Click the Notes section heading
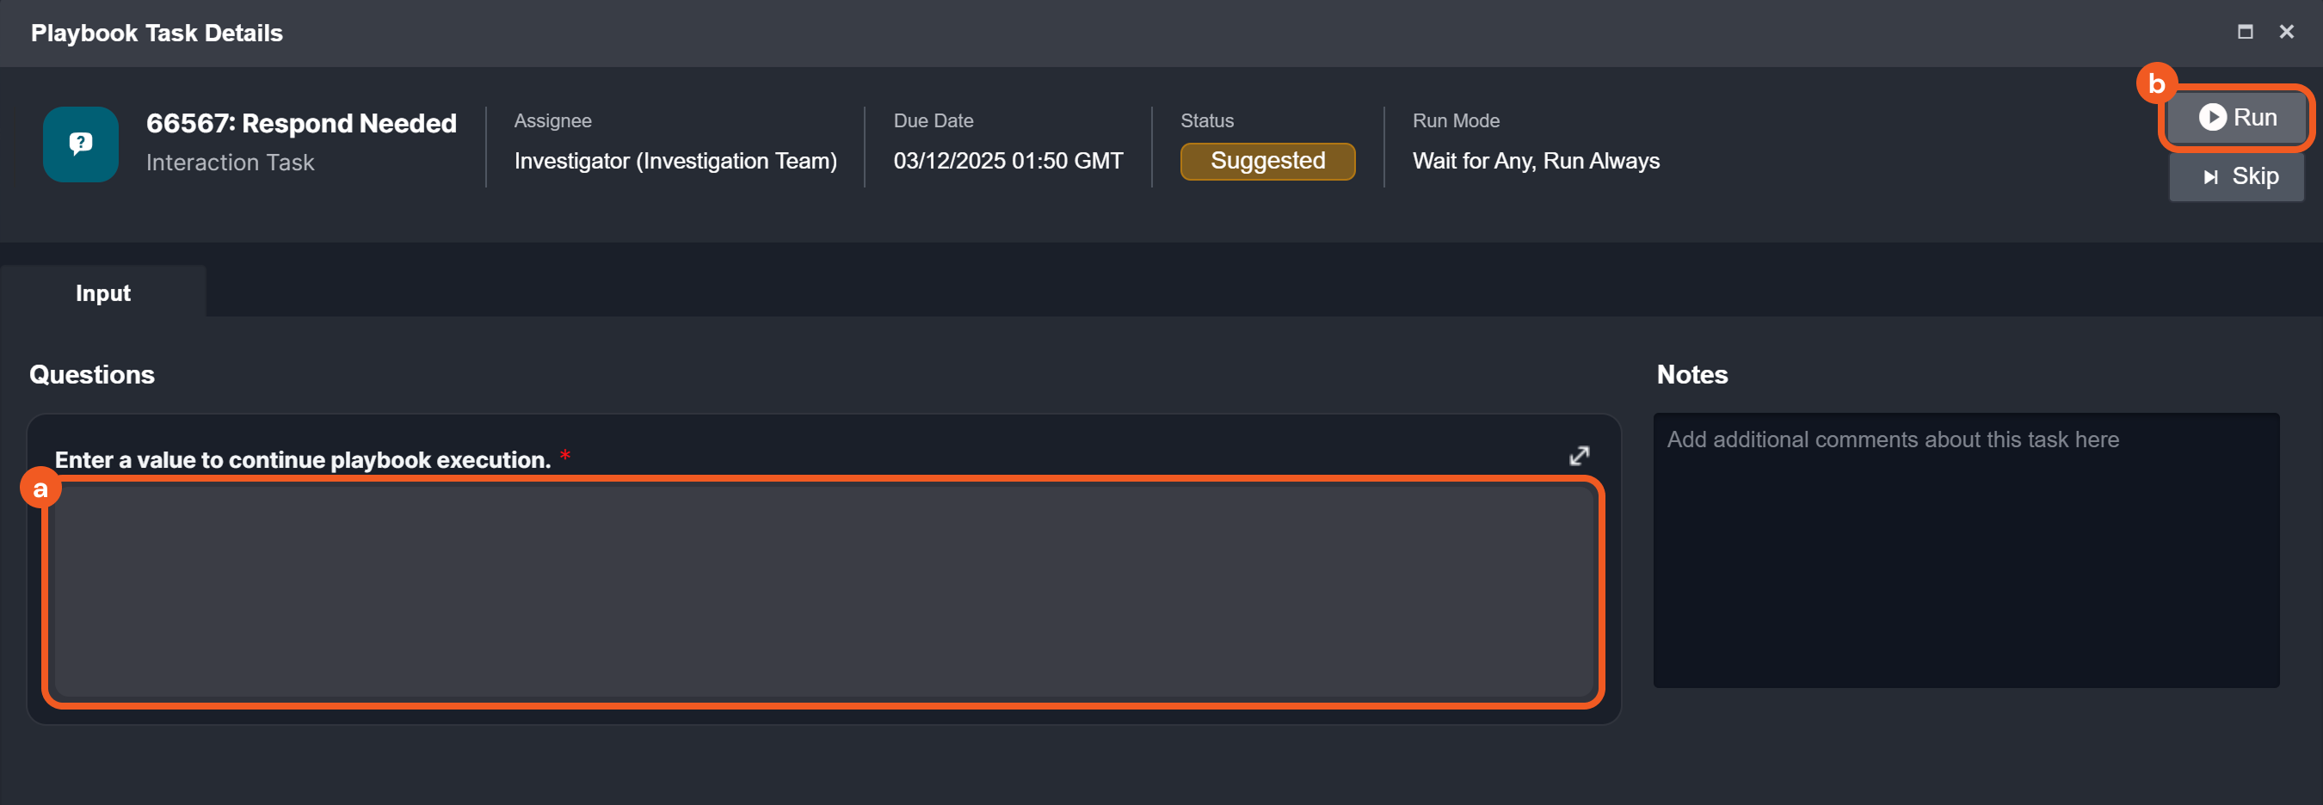 pyautogui.click(x=1691, y=375)
